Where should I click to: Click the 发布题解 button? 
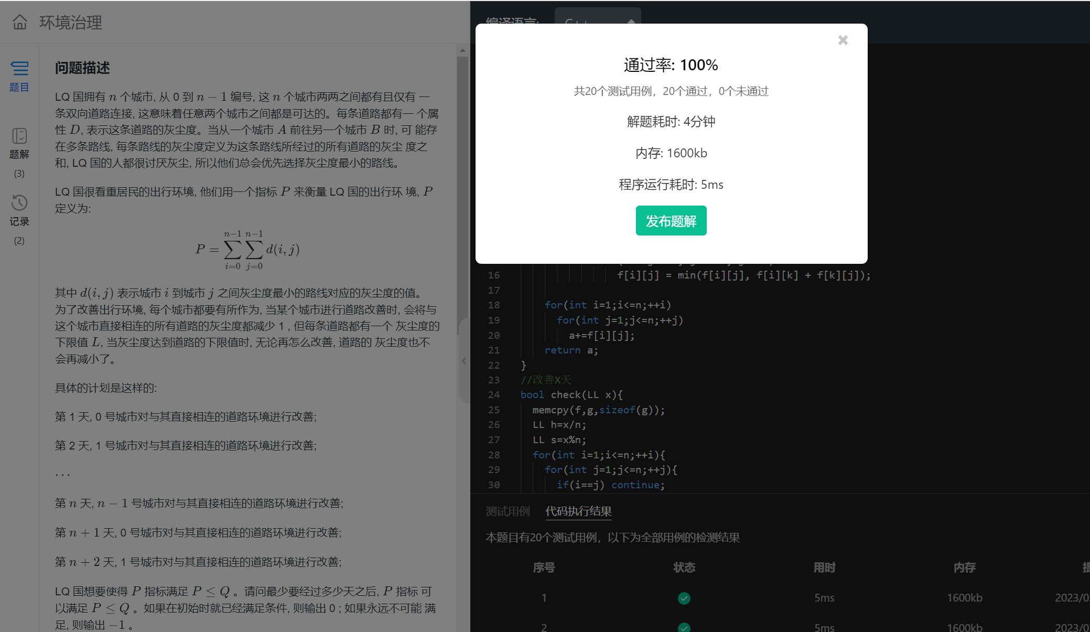tap(671, 221)
